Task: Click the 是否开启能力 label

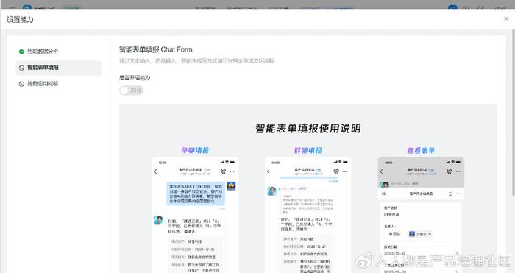Action: 135,78
